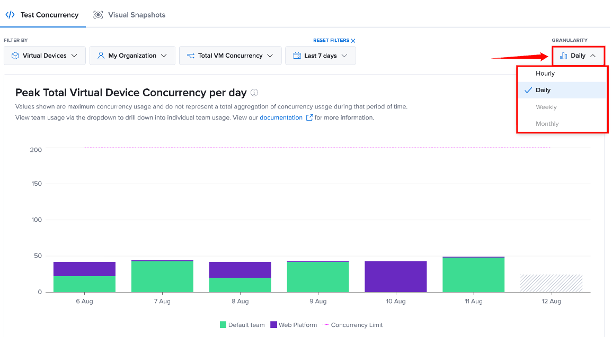Toggle Web Platform series in legend
The width and height of the screenshot is (612, 337).
tap(294, 325)
